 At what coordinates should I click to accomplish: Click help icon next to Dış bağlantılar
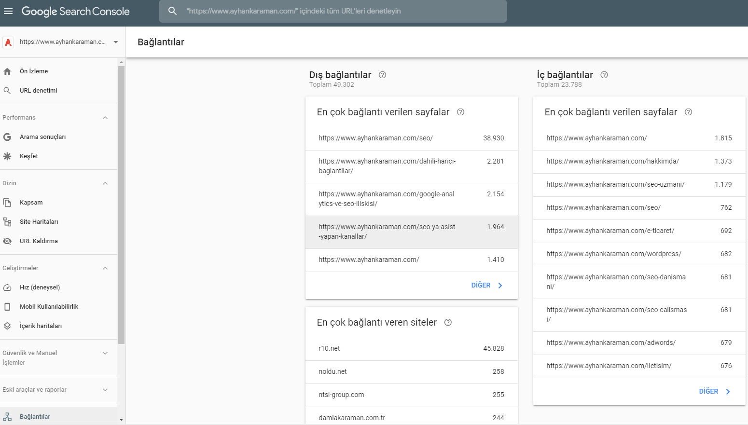coord(382,75)
